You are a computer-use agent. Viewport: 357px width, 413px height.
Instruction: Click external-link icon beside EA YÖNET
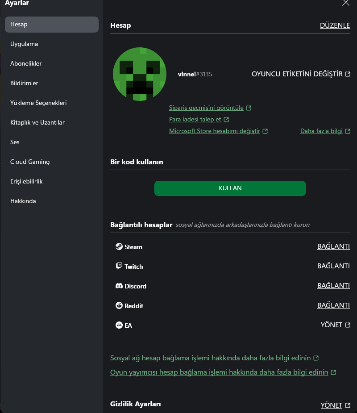pos(348,325)
